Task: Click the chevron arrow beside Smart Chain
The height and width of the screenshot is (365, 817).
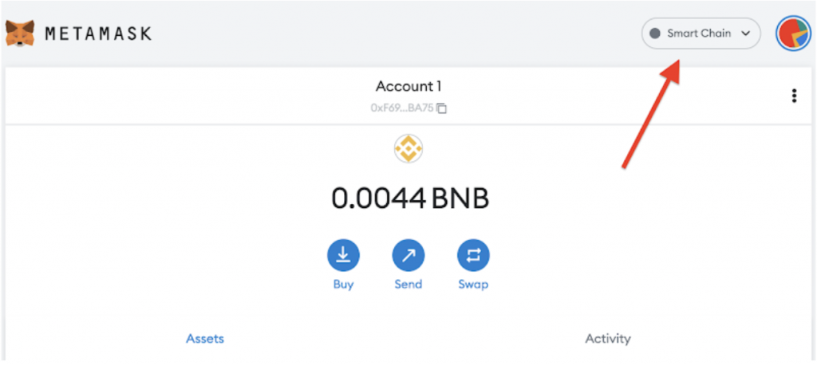Action: [746, 33]
